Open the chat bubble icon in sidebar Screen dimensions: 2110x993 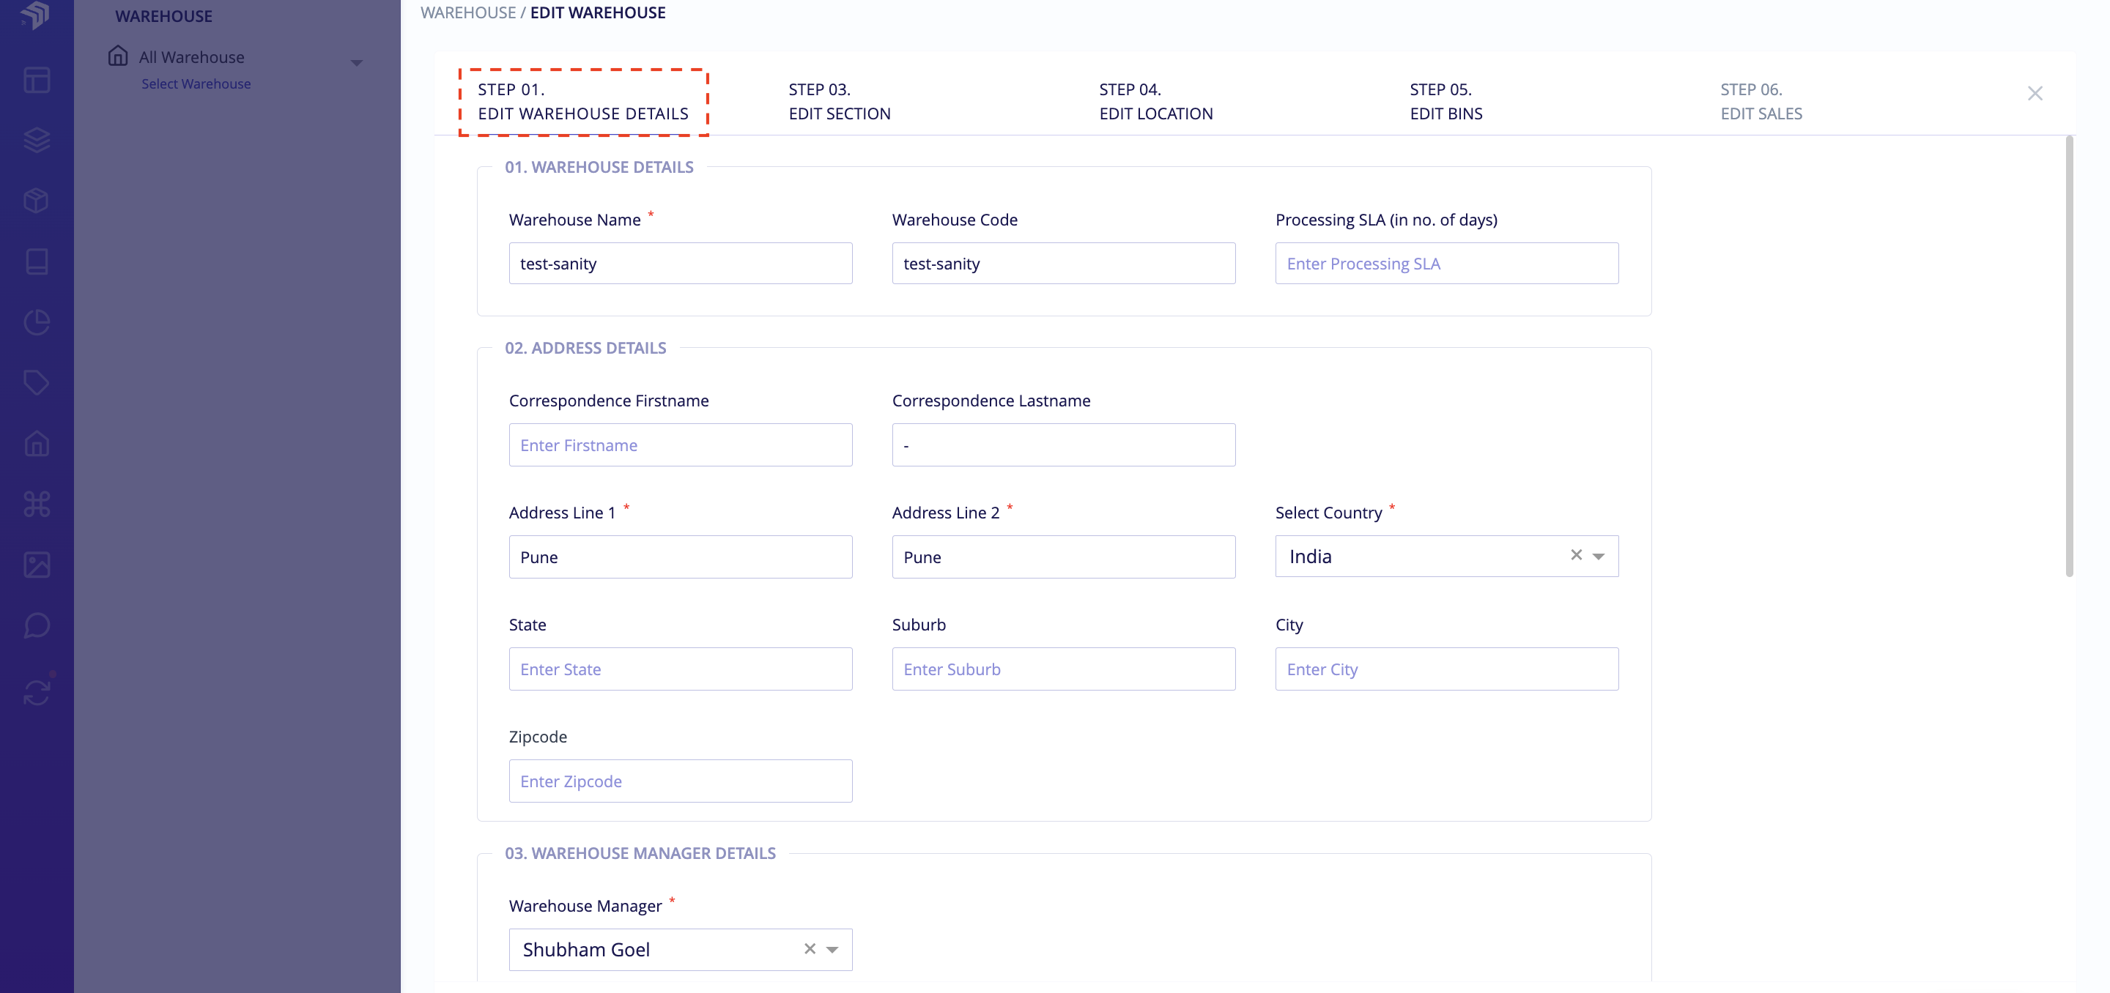pos(37,625)
